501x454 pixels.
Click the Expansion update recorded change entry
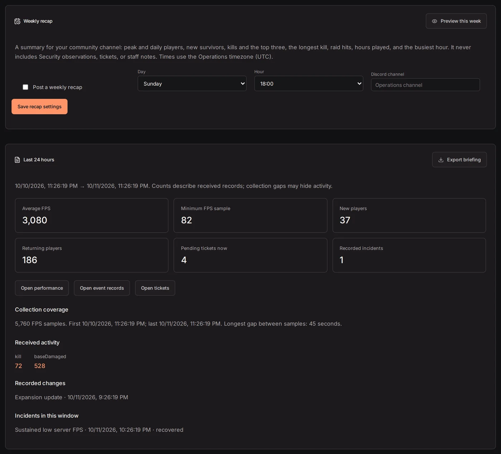72,397
